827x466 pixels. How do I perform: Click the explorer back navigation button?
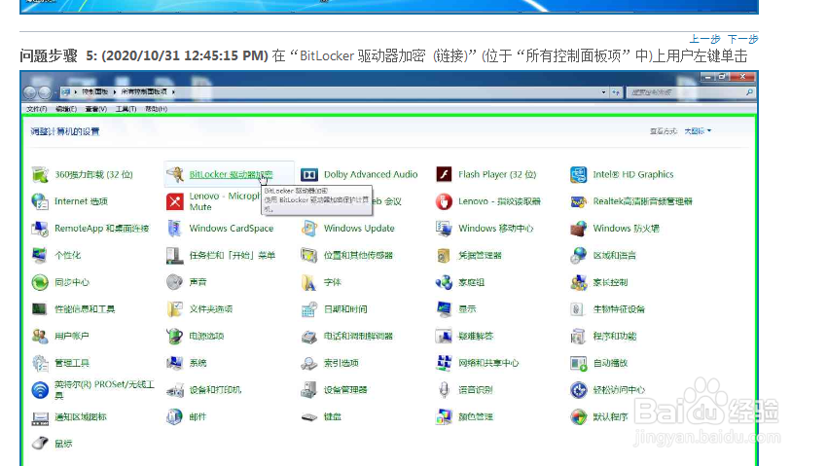point(29,92)
